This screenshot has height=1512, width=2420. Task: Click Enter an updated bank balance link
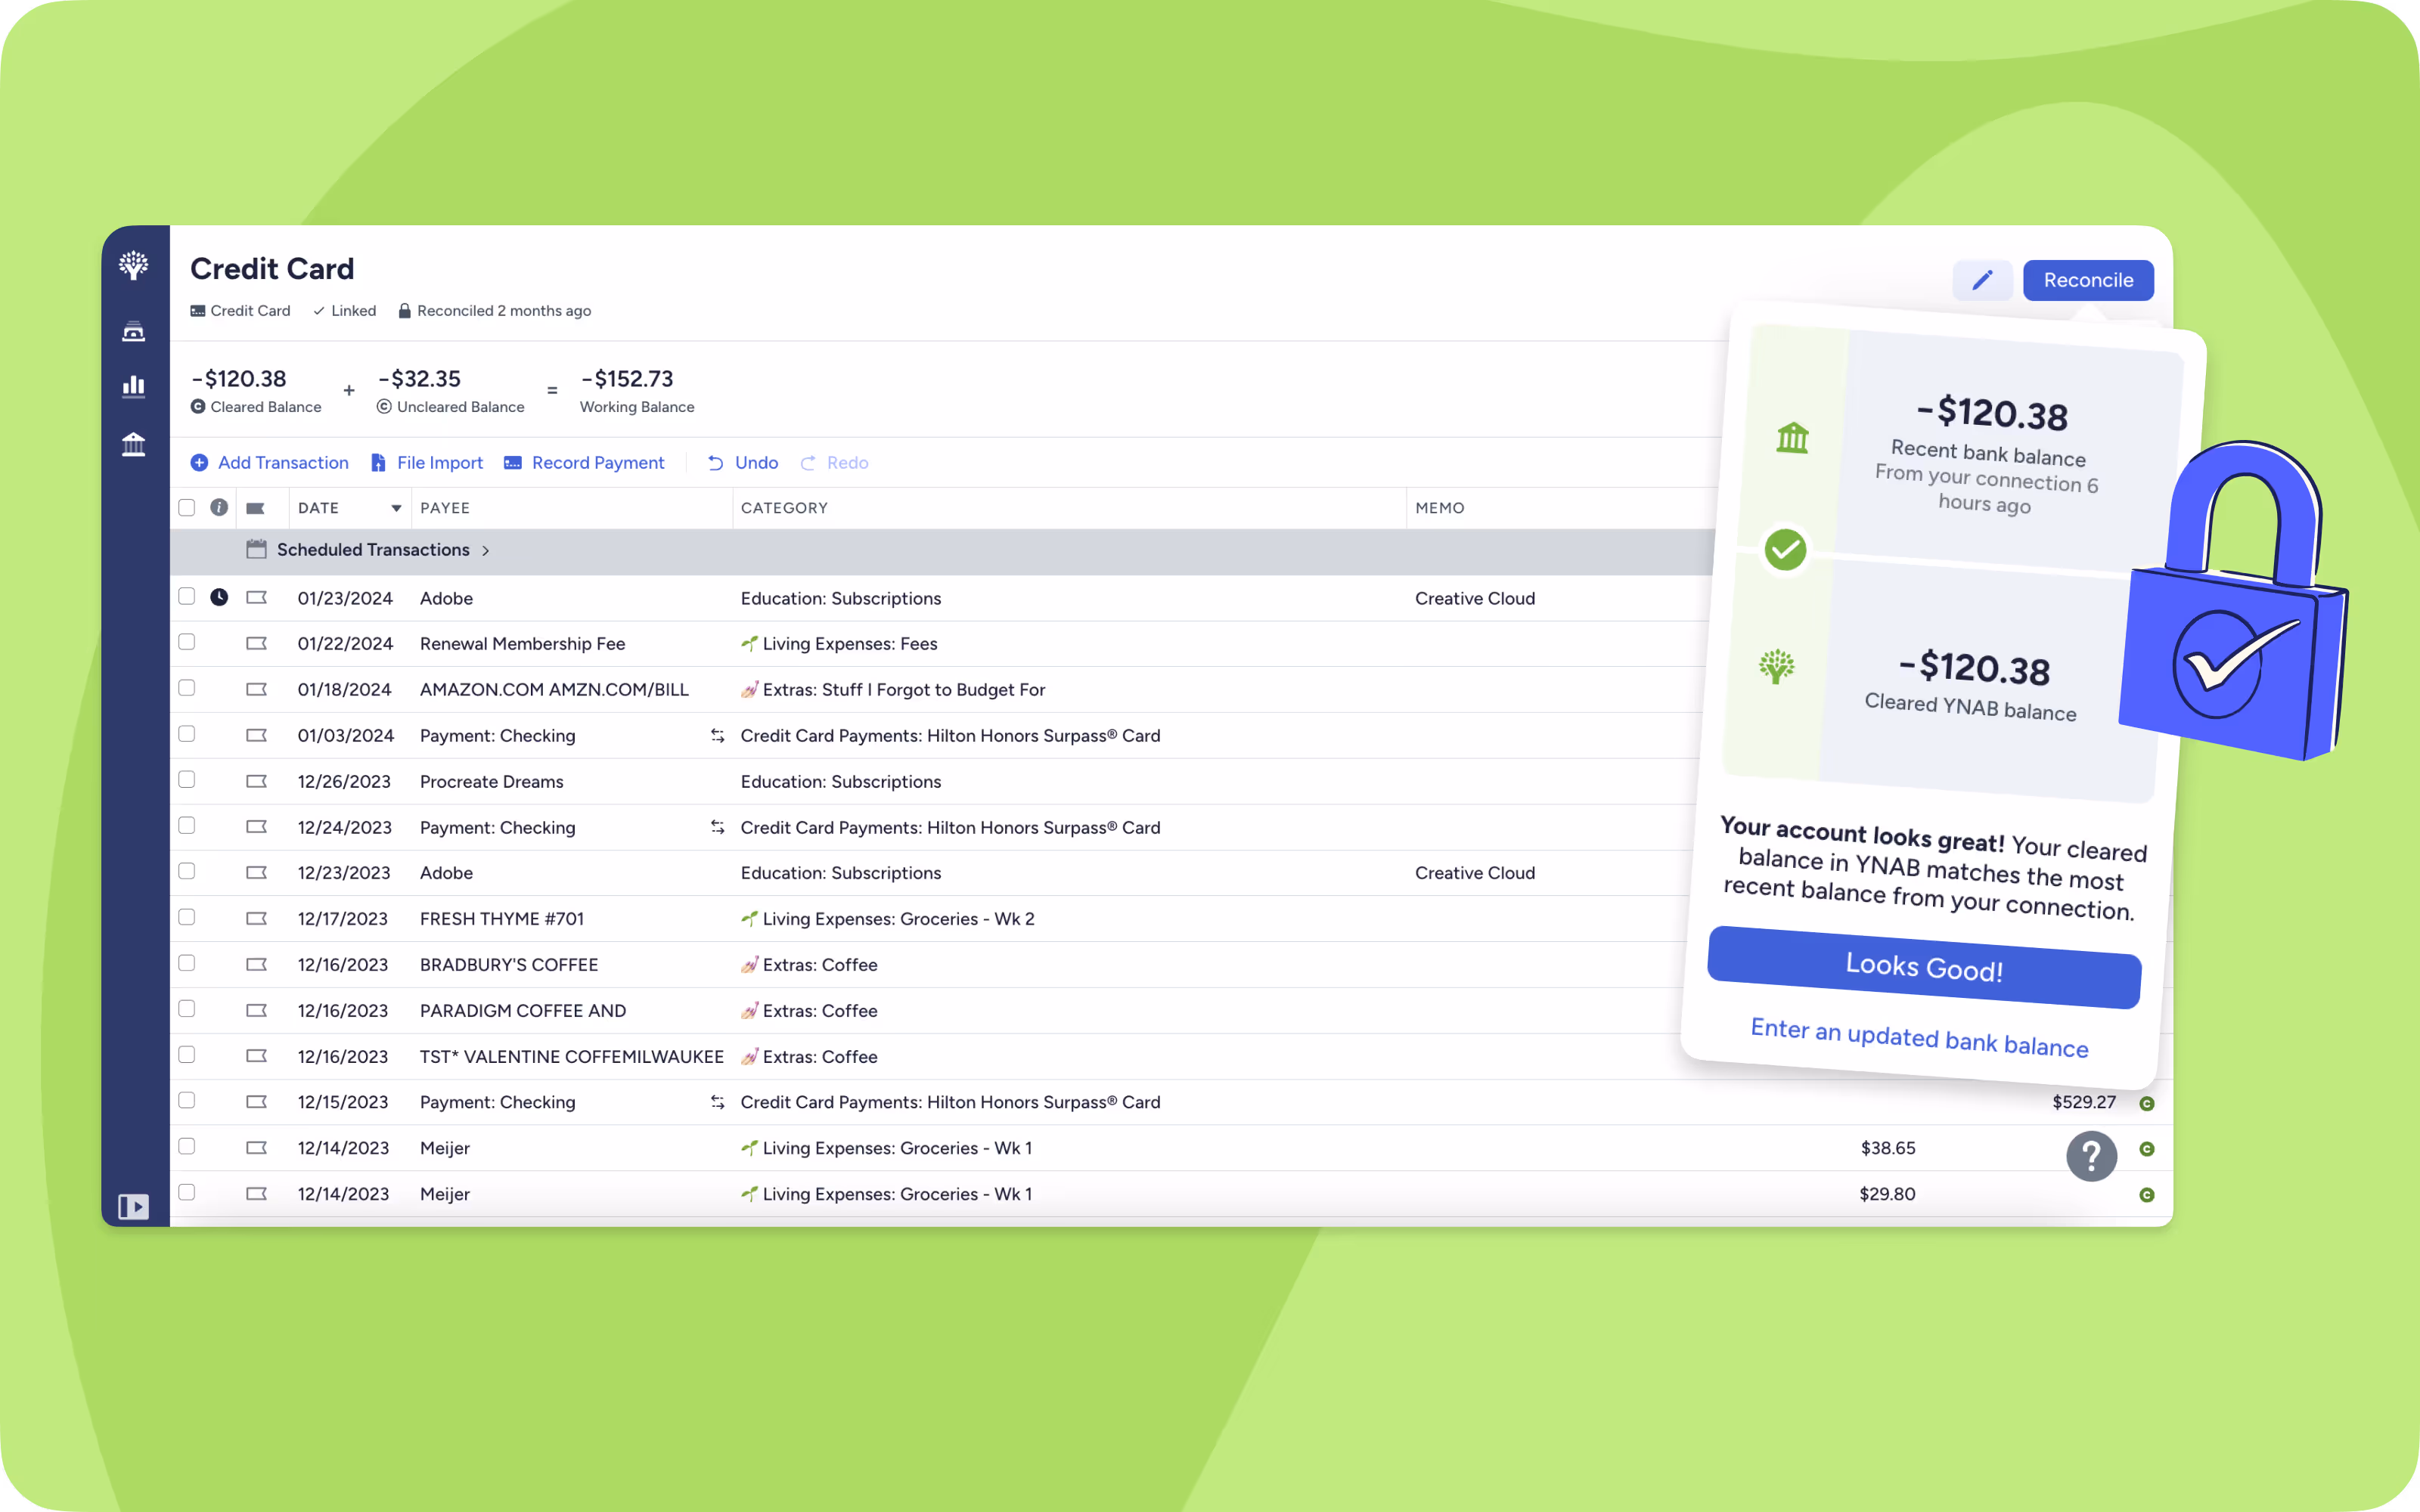(1920, 1037)
